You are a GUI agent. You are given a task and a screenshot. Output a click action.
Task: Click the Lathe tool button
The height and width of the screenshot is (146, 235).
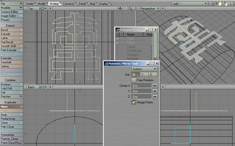tap(11, 38)
